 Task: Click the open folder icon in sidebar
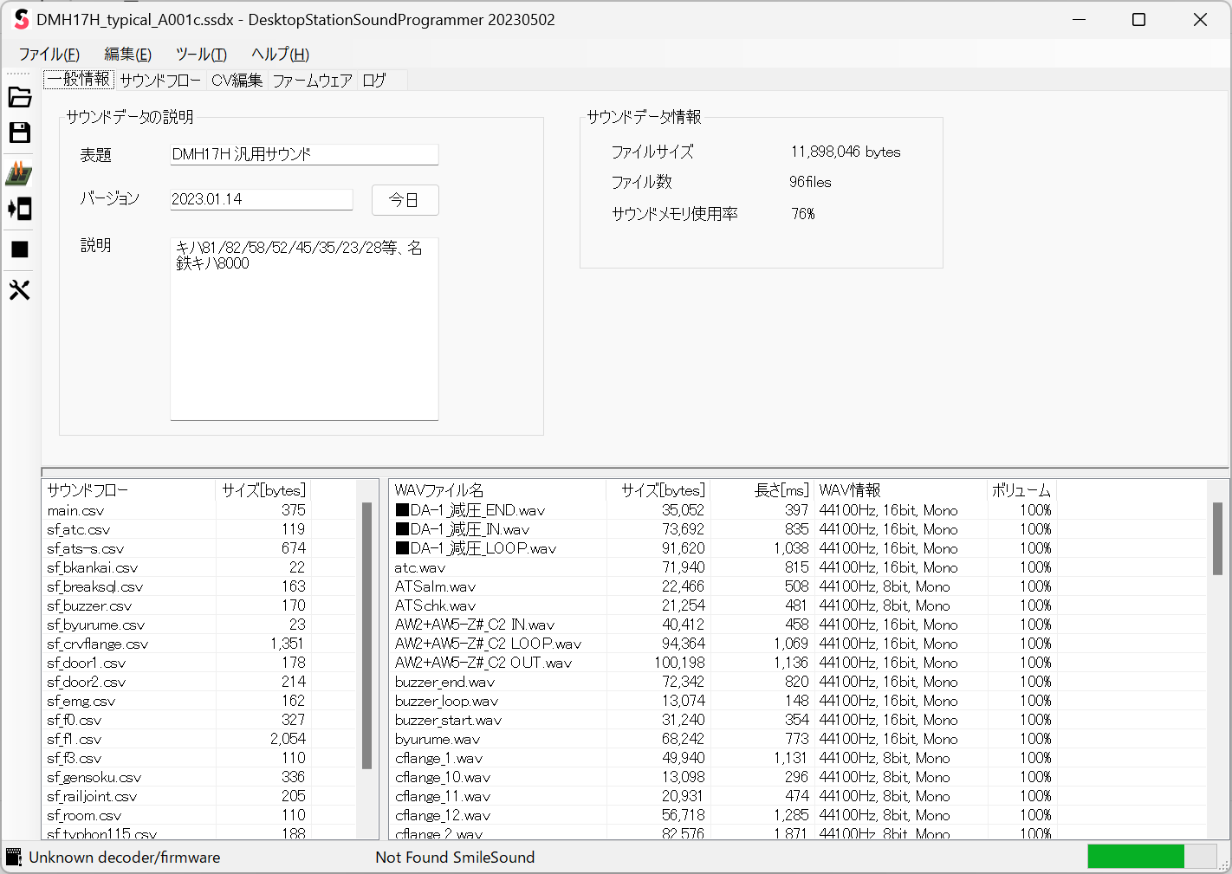[x=19, y=97]
